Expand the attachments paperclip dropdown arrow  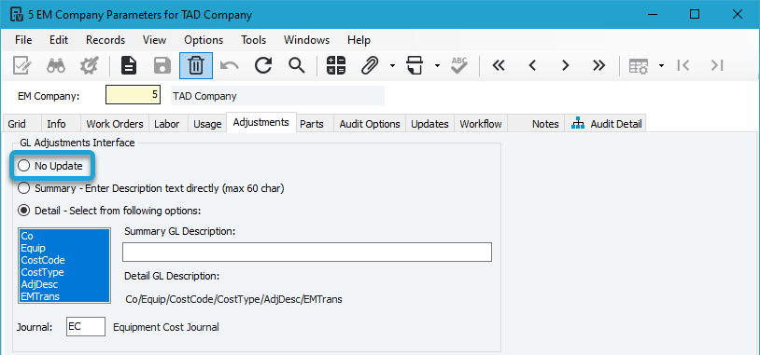[392, 66]
